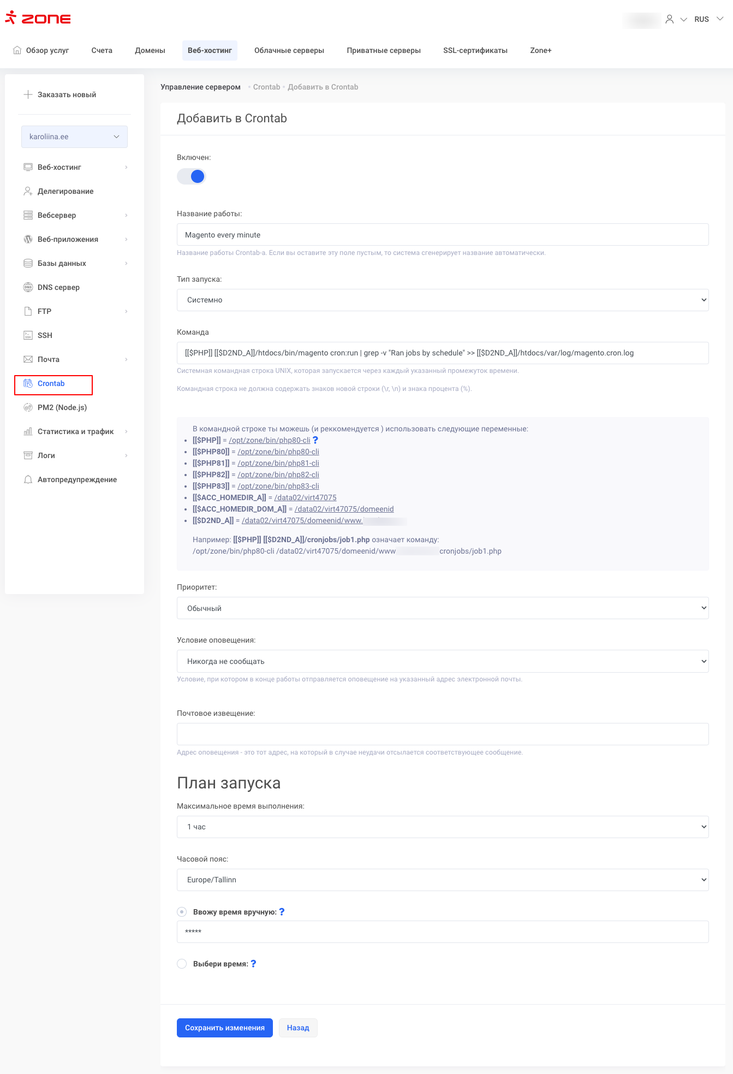The height and width of the screenshot is (1074, 733).
Task: Click the Назад button
Action: [x=298, y=1028]
